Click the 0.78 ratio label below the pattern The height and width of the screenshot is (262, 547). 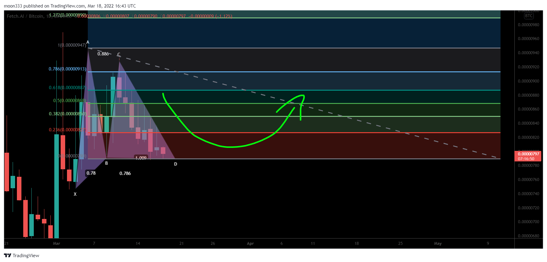91,173
